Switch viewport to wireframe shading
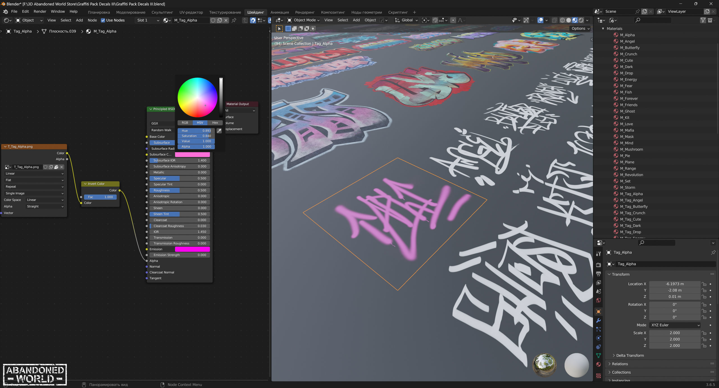Viewport: 719px width, 388px height. (x=562, y=20)
